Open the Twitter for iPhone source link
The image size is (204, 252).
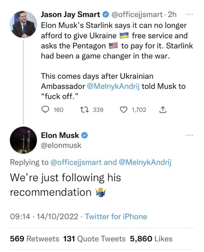pyautogui.click(x=116, y=216)
